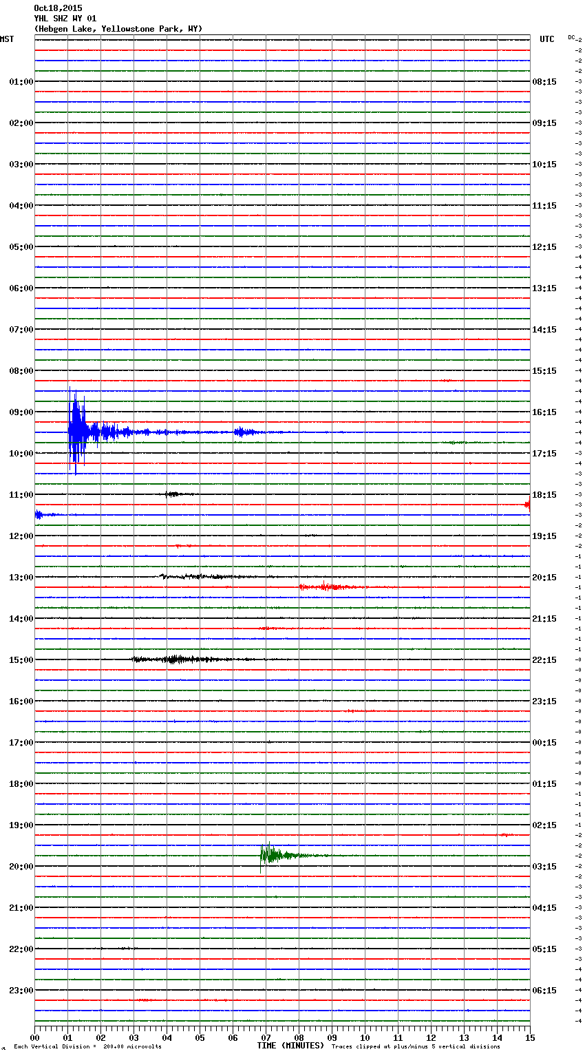
Task: Select the 15:00 MST time label
Action: coord(21,660)
